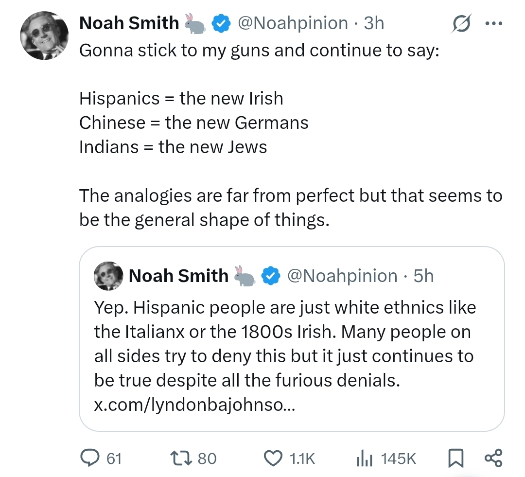View analytics showing 145K views
525x477 pixels.
point(364,458)
